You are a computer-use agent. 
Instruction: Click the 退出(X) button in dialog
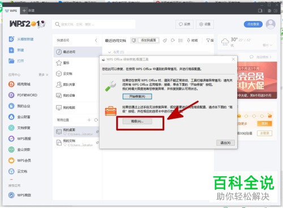pyautogui.click(x=225, y=142)
